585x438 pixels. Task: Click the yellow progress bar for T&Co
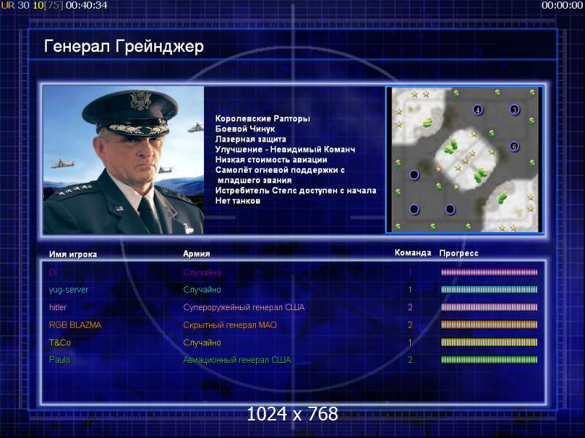tap(489, 342)
